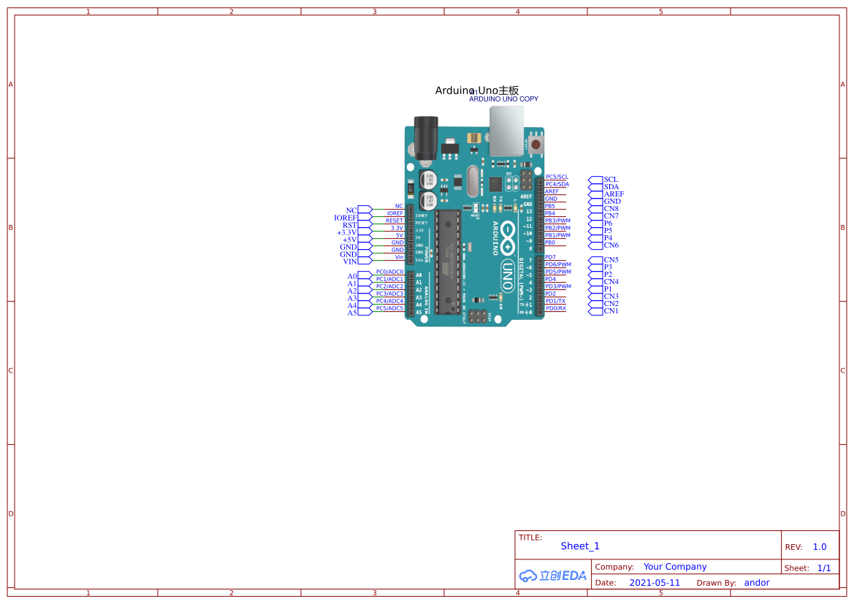854x604 pixels.
Task: Click the A0 net port symbol
Action: click(x=365, y=275)
